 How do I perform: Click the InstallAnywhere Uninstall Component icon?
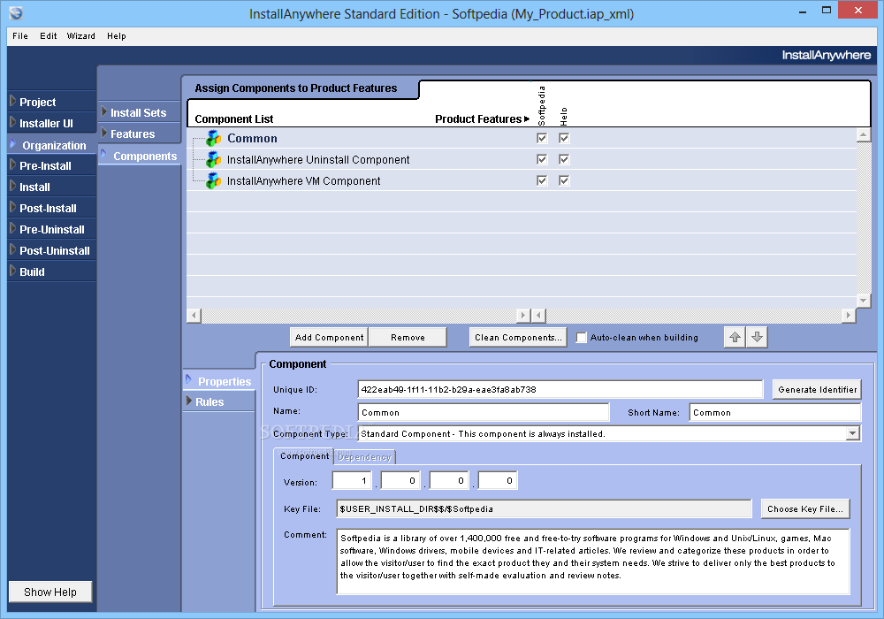coord(213,159)
